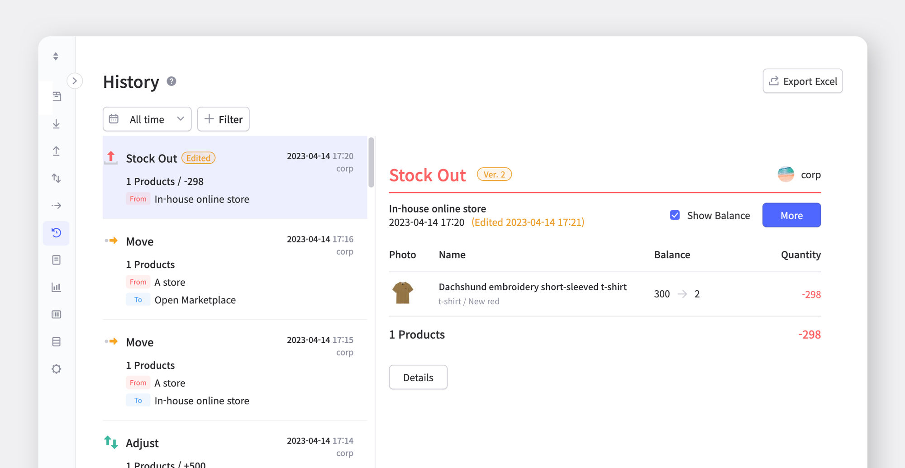Select the Stock Out icon in the sidebar
Image resolution: width=905 pixels, height=468 pixels.
(56, 151)
